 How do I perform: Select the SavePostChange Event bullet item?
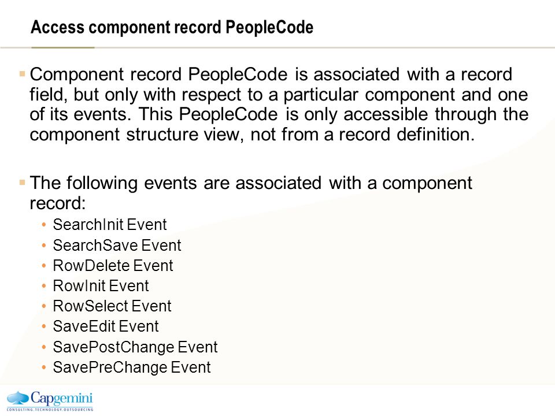(135, 347)
